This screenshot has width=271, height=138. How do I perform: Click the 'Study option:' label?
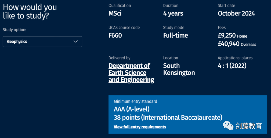[x=15, y=30]
